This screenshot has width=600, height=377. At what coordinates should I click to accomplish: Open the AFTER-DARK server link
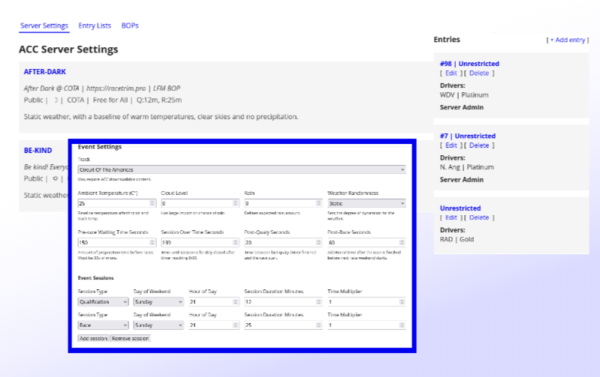tap(45, 72)
